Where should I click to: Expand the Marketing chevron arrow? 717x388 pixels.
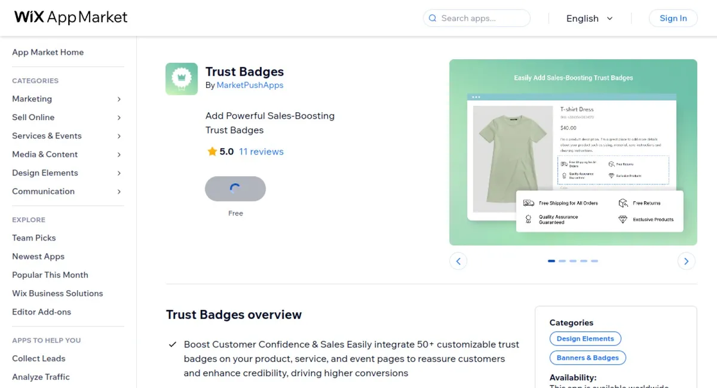119,99
